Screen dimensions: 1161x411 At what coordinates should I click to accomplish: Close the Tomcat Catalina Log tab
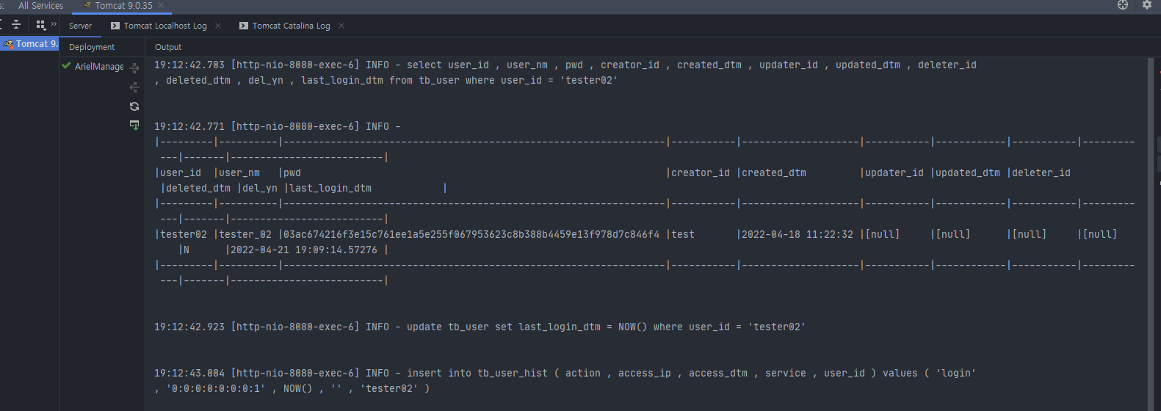pos(341,26)
